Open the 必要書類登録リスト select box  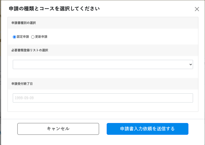coord(103,64)
